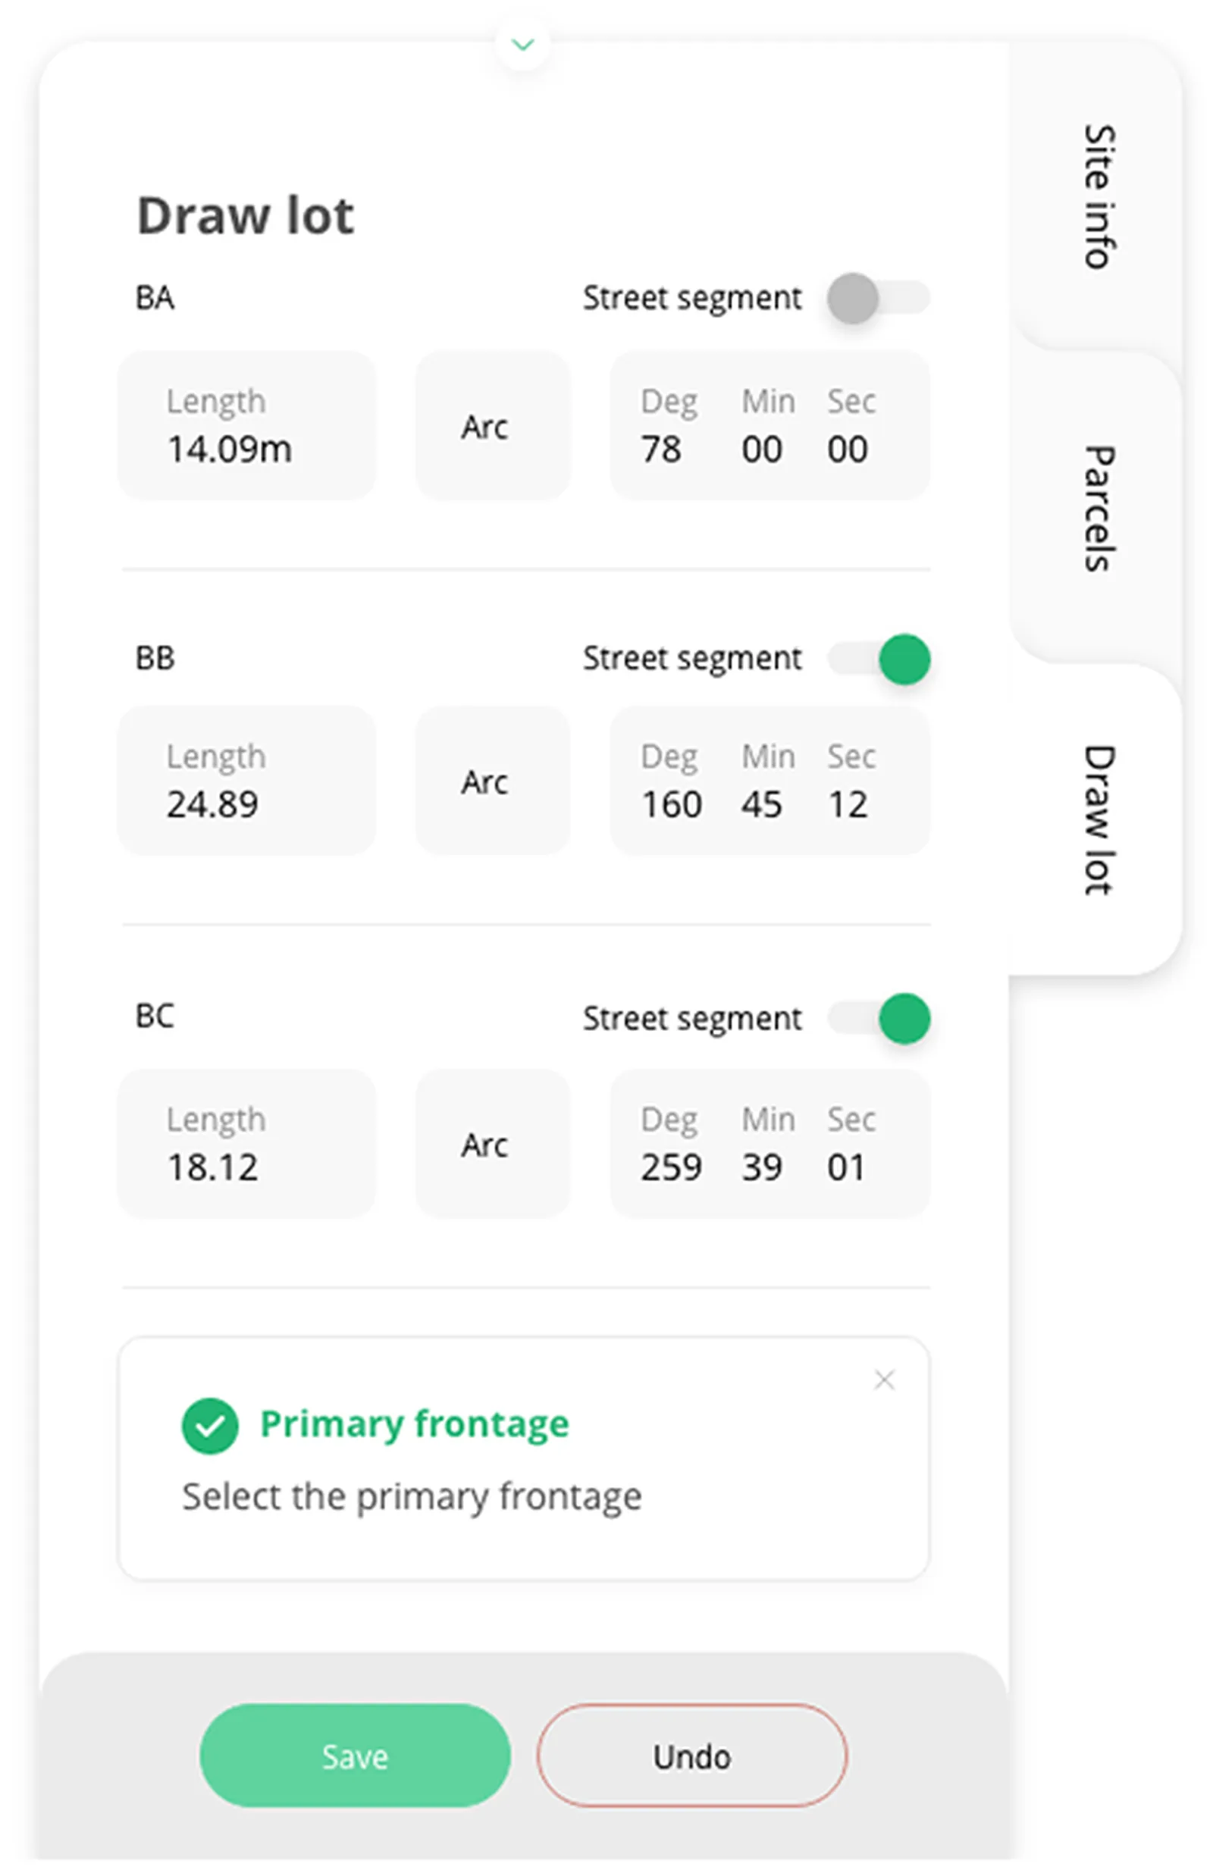
Task: Select the Draw lot tab
Action: [x=1098, y=819]
